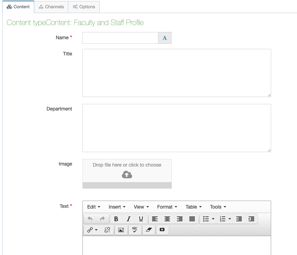Click the eraser clear formatting icon
The image size is (297, 255).
(149, 230)
